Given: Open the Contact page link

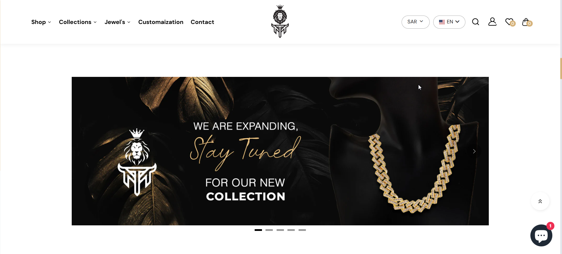Looking at the screenshot, I should [202, 22].
